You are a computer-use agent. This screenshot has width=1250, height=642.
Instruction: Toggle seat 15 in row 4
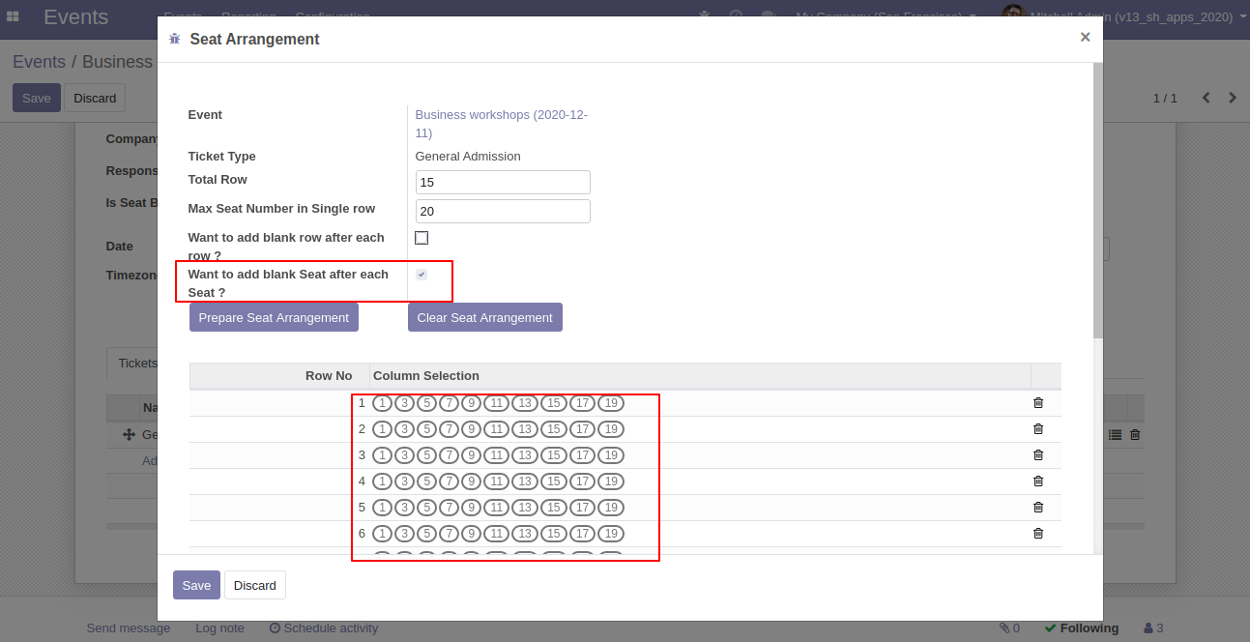[x=553, y=481]
